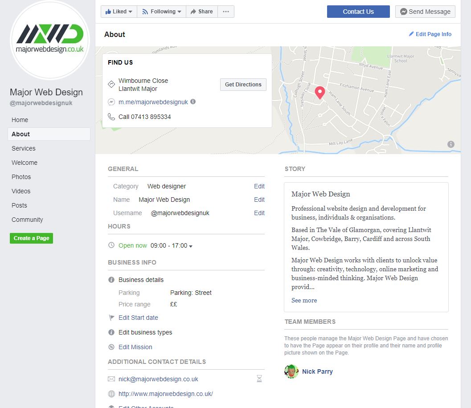471x408 pixels.
Task: Click the Get Directions button
Action: (243, 85)
